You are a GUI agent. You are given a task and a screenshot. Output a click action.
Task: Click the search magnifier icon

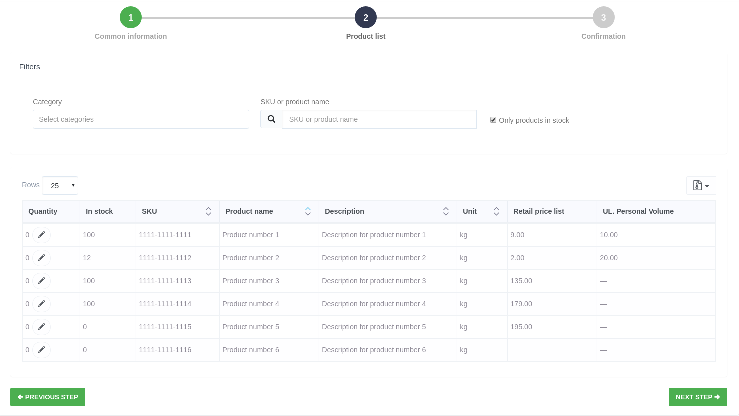pos(271,119)
